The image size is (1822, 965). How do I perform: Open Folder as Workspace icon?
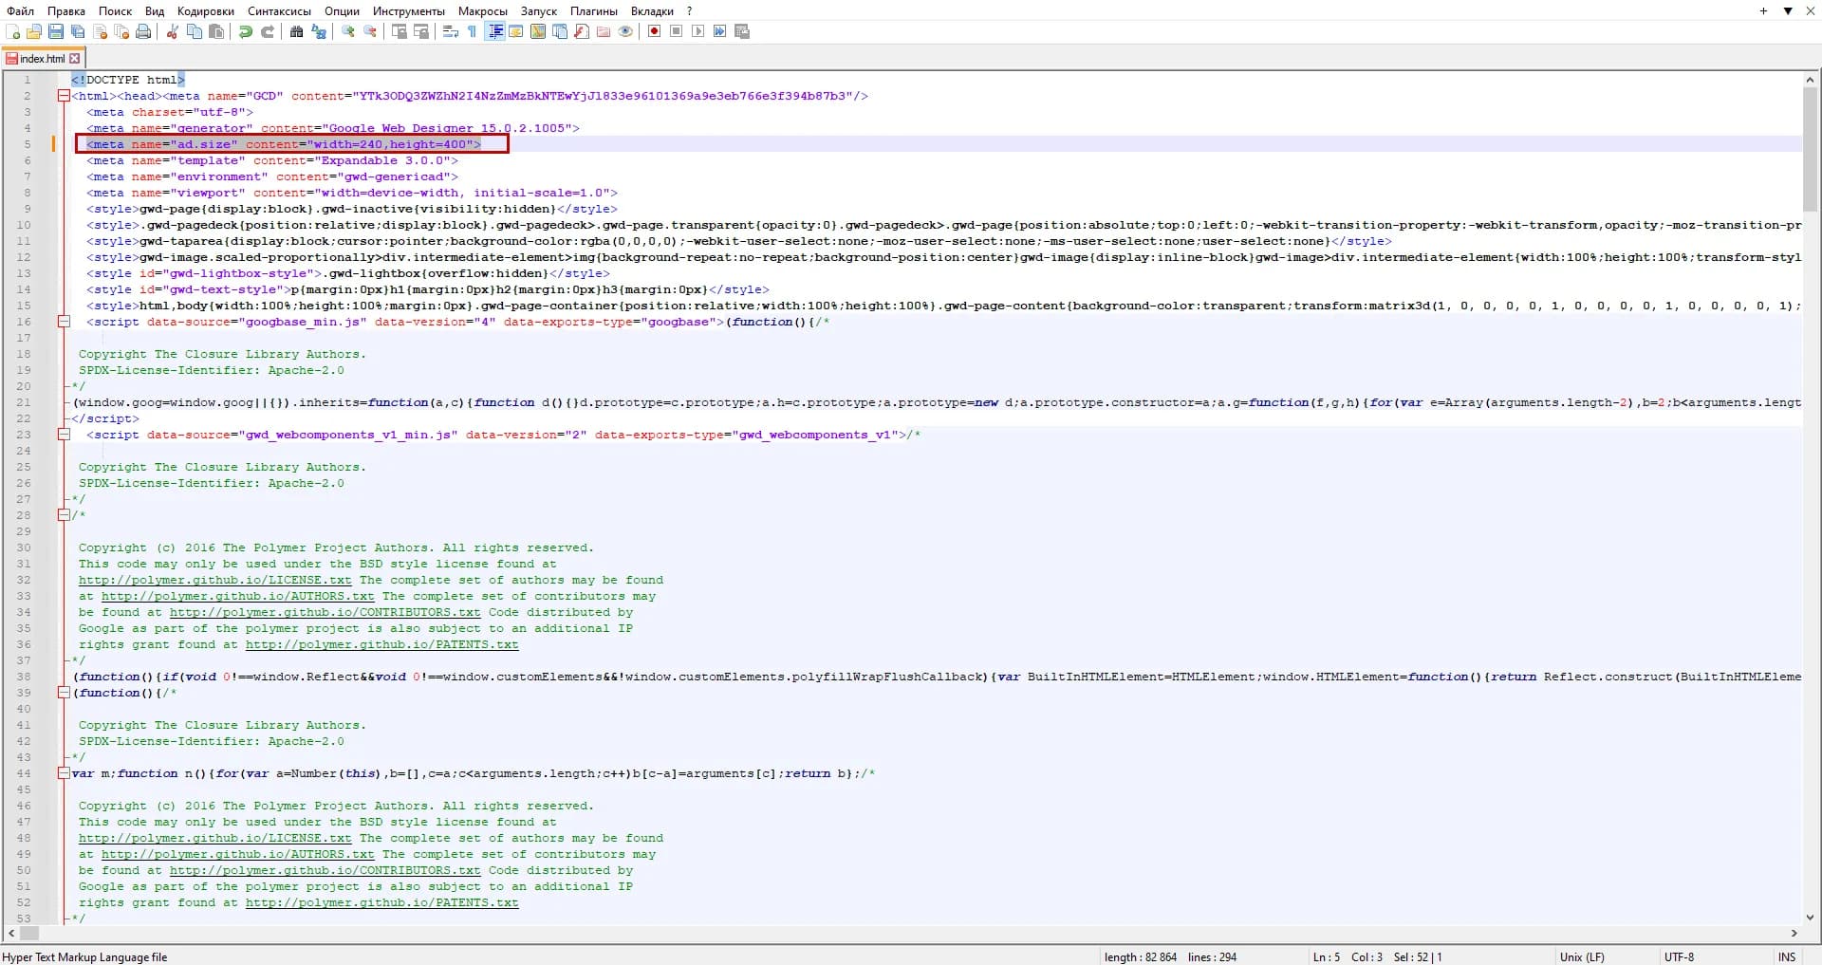604,31
